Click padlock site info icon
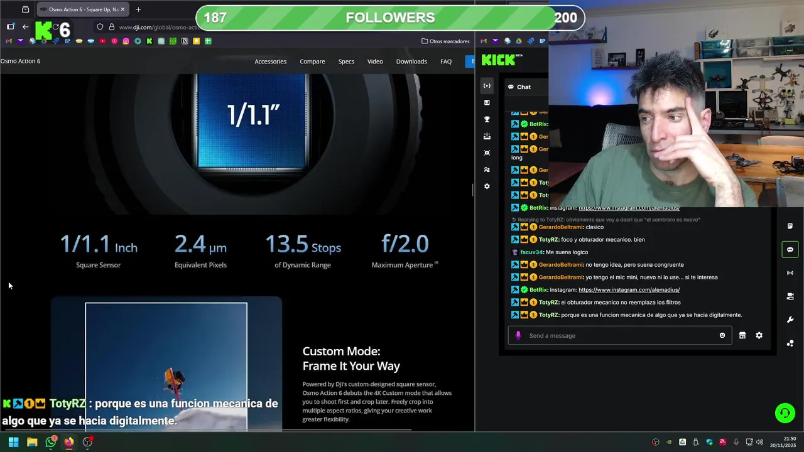This screenshot has width=804, height=452. 112,27
